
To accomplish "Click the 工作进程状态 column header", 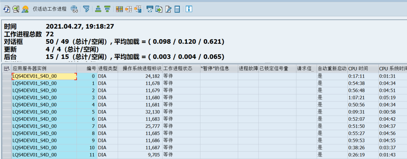I will click(x=181, y=69).
